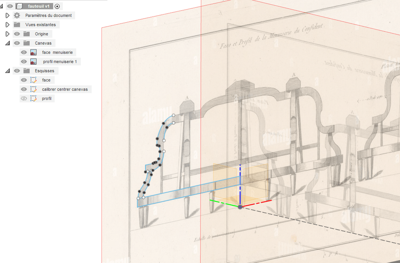Viewport: 400px width, 263px height.
Task: Click the Vues existantes folder icon
Action: 17,25
